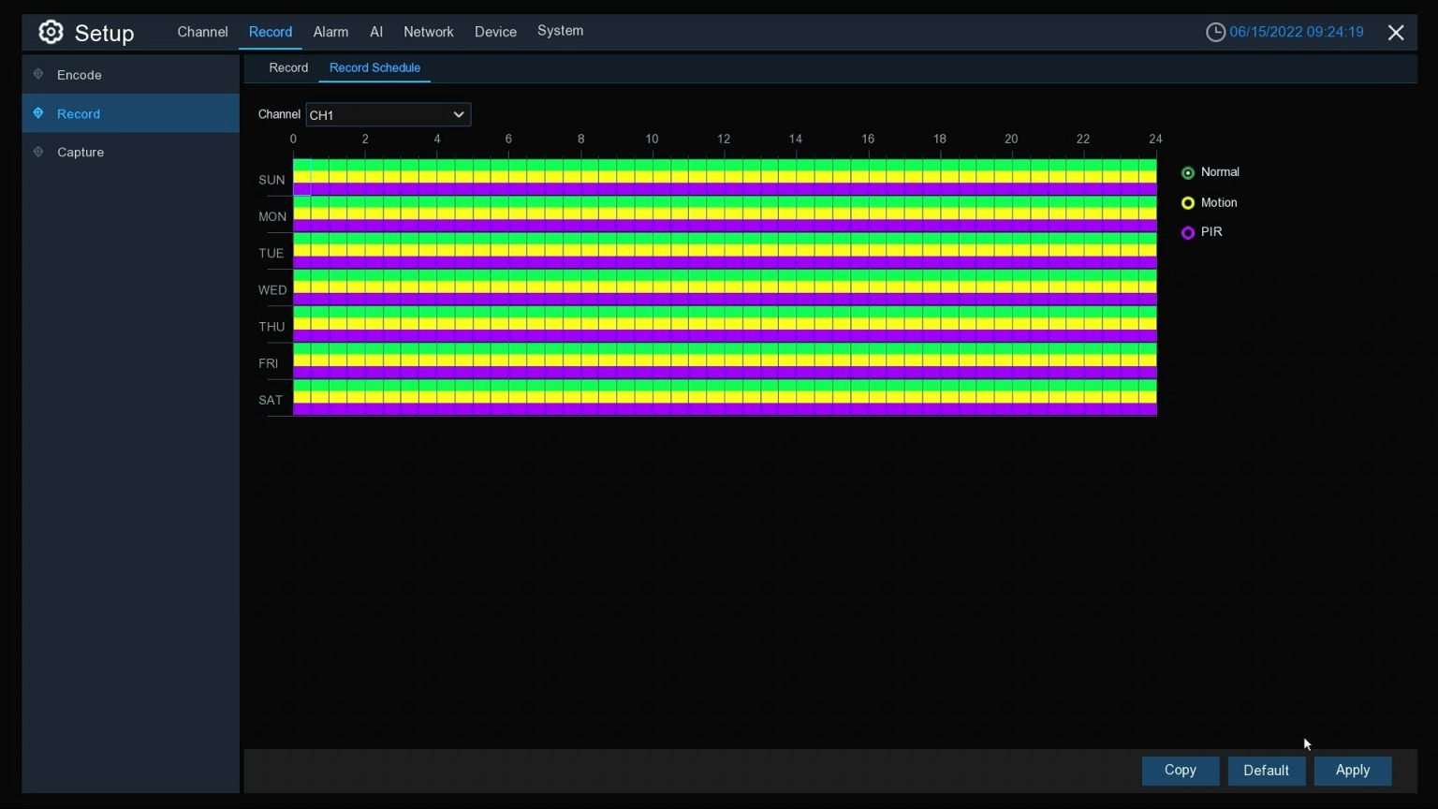Click the Encode sidebar bullet icon
1438x809 pixels.
point(38,74)
